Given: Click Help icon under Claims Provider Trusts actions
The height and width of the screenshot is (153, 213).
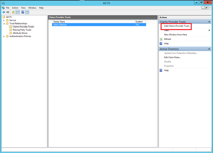Looking at the screenshot, I should 161,43.
